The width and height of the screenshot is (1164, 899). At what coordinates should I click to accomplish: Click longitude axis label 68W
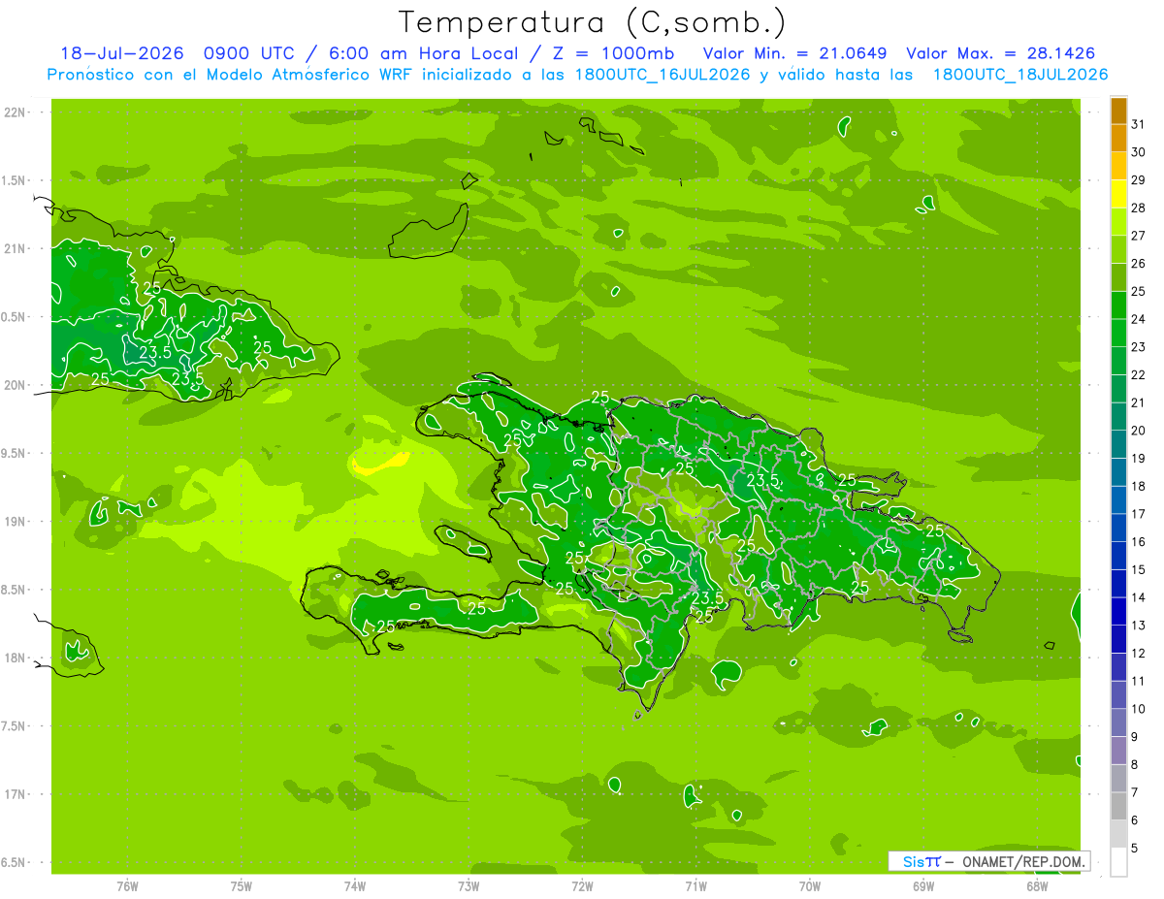point(1037,886)
